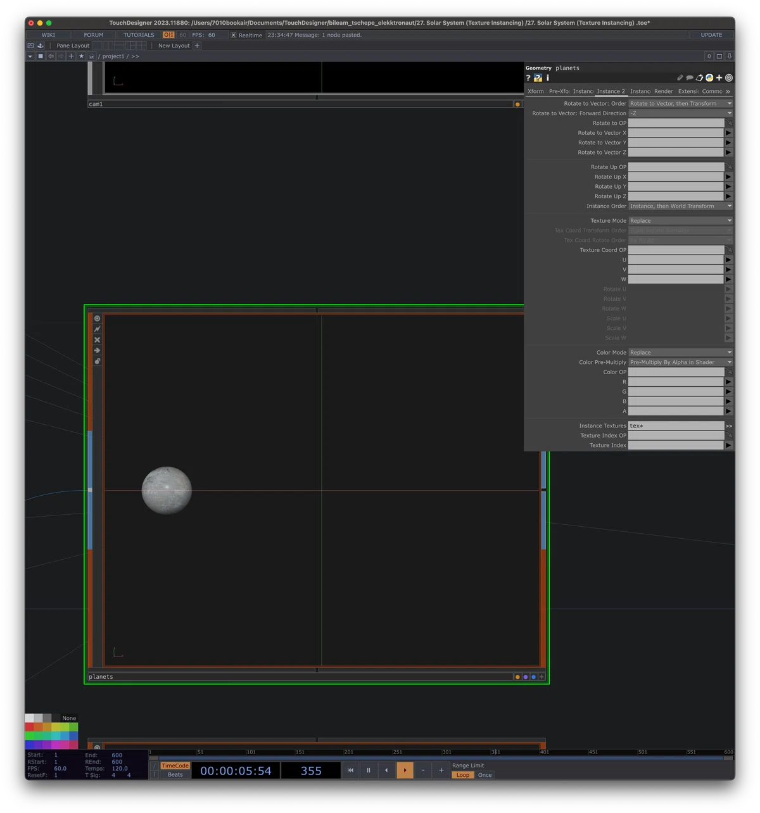Click the plus icon in network path bar
760x813 pixels.
pyautogui.click(x=71, y=56)
